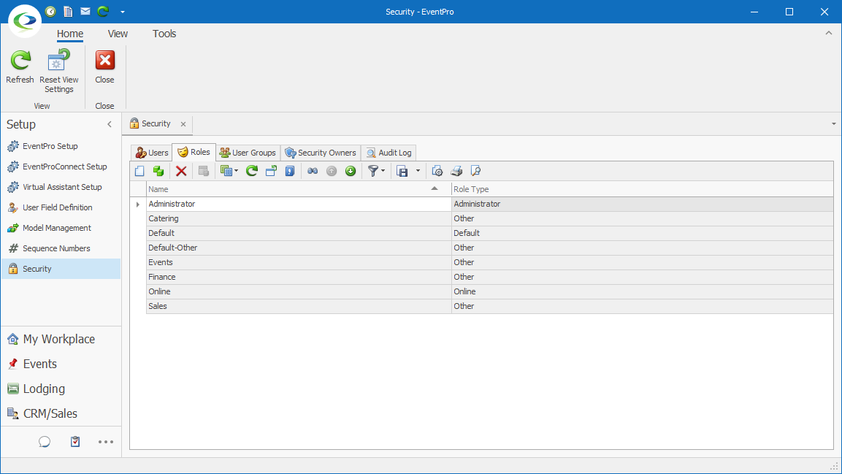This screenshot has height=474, width=842.
Task: Open Model Management in navigation
Action: (x=61, y=228)
